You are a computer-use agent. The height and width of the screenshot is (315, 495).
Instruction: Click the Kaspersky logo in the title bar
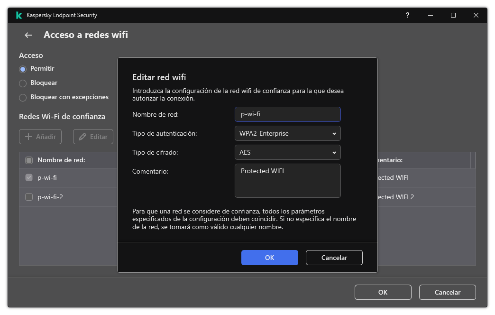point(19,15)
